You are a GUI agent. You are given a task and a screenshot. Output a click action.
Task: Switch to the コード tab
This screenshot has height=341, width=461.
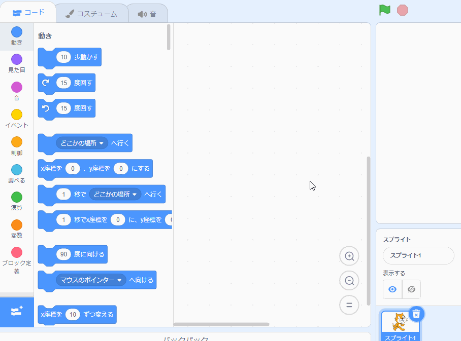(28, 12)
